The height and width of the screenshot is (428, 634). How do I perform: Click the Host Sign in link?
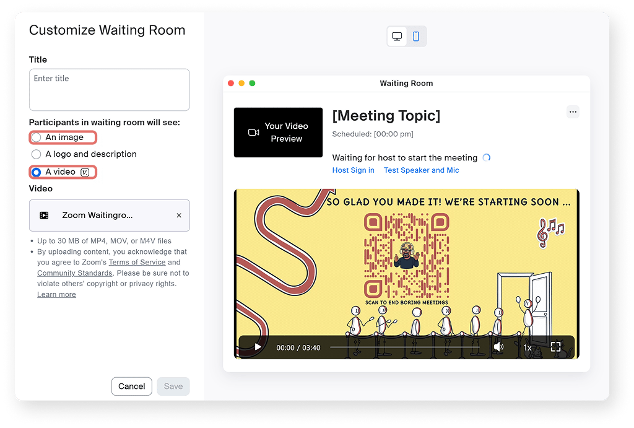pyautogui.click(x=354, y=170)
